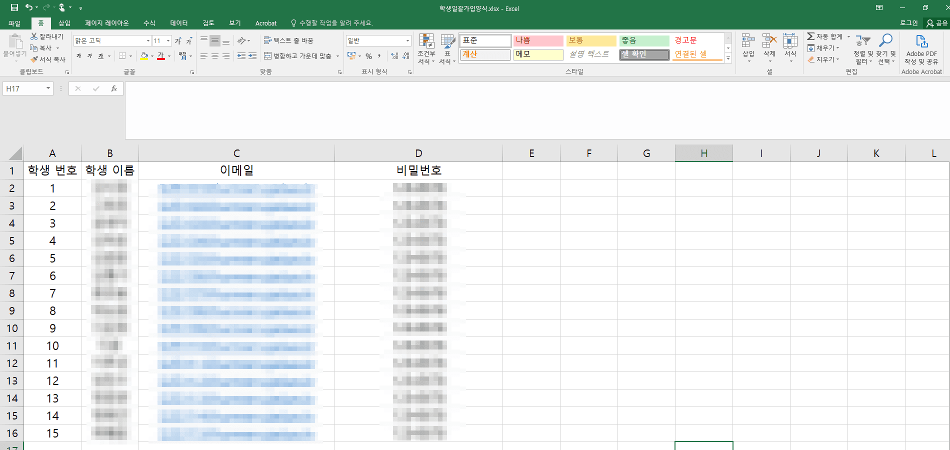The height and width of the screenshot is (450, 950).
Task: Open the cell 서식 format icon
Action: (x=790, y=48)
